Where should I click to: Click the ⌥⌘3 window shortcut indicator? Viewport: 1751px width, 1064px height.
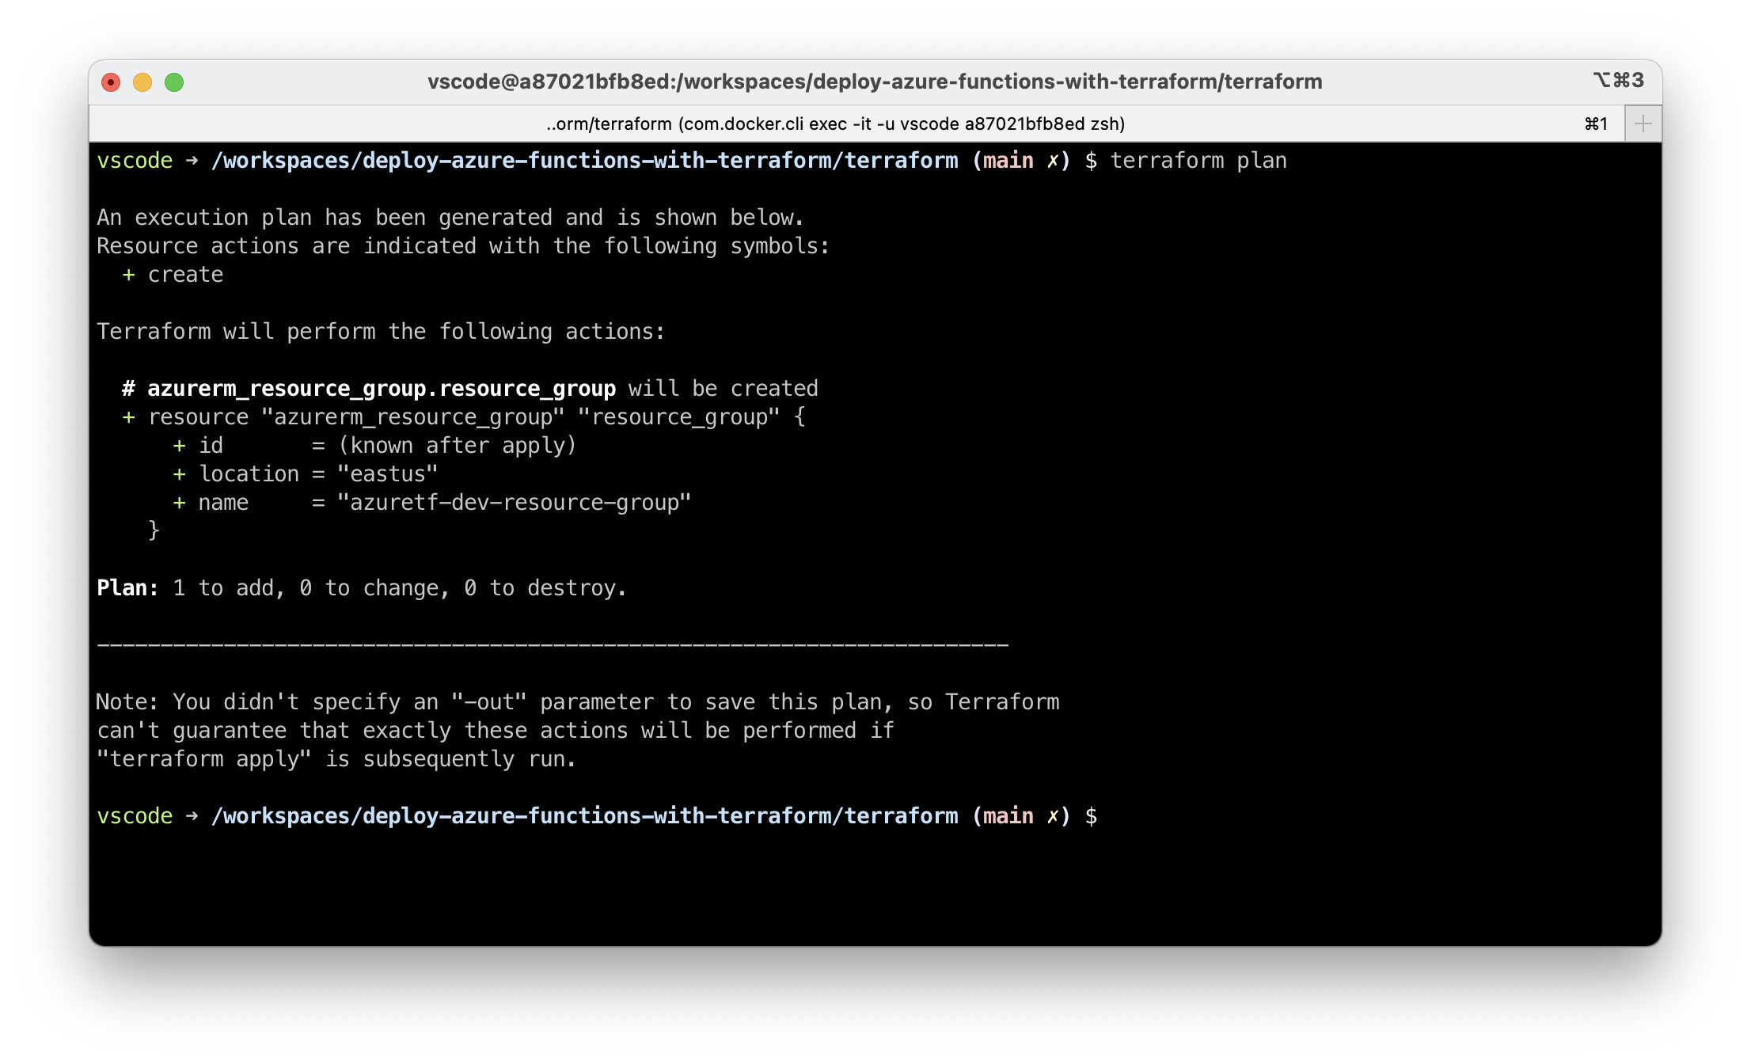[1619, 81]
